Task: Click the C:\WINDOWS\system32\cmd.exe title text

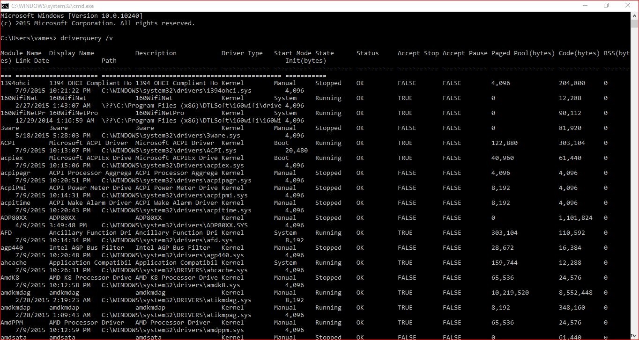Action: 52,6
